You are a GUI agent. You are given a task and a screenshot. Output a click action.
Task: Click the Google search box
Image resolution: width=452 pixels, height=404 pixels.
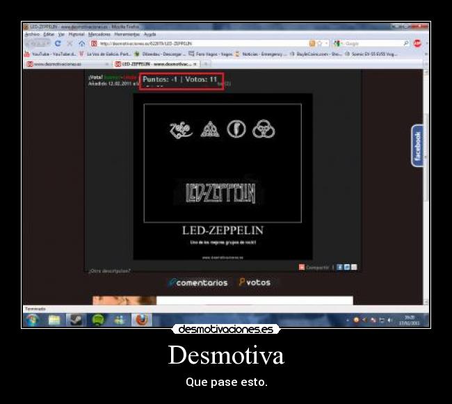pos(373,43)
